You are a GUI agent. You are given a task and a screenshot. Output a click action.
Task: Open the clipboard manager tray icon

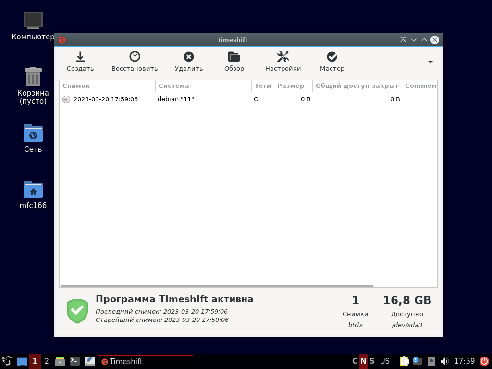pos(405,361)
